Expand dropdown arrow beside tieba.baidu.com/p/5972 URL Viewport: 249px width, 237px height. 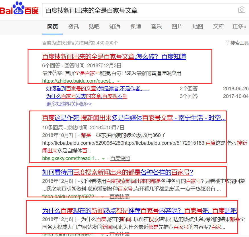102,197
